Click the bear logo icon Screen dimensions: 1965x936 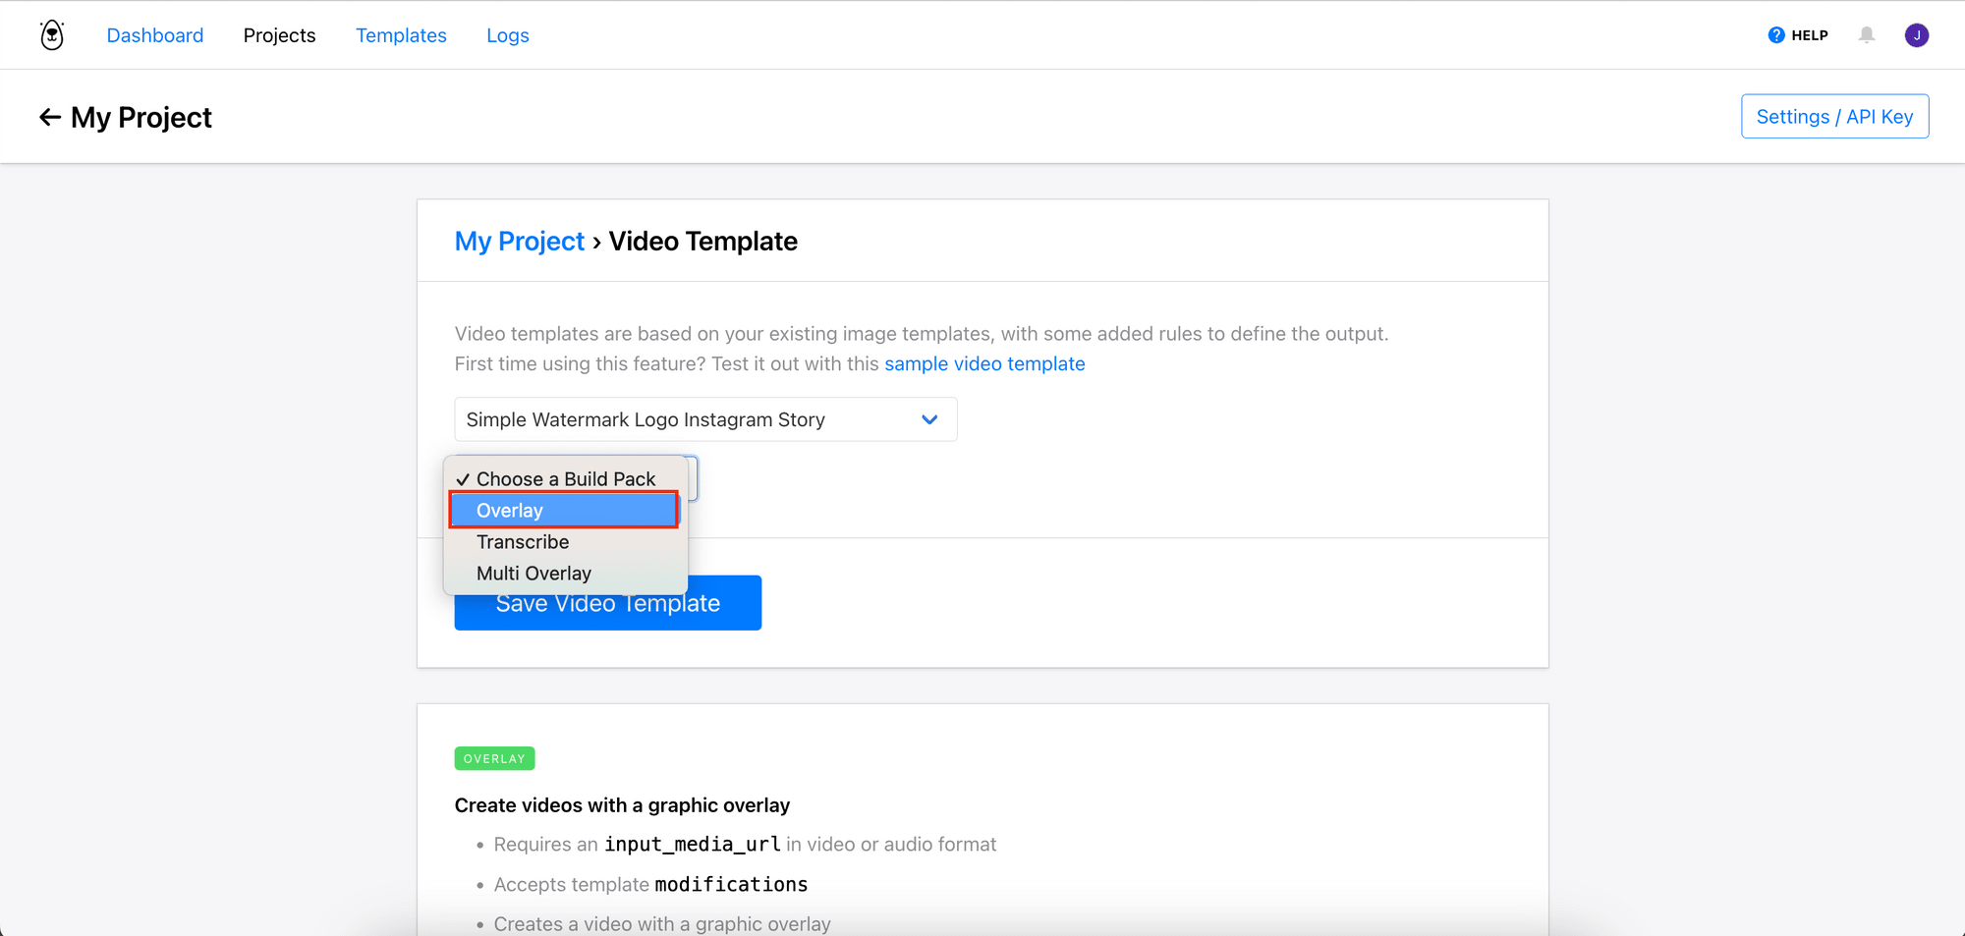point(52,35)
